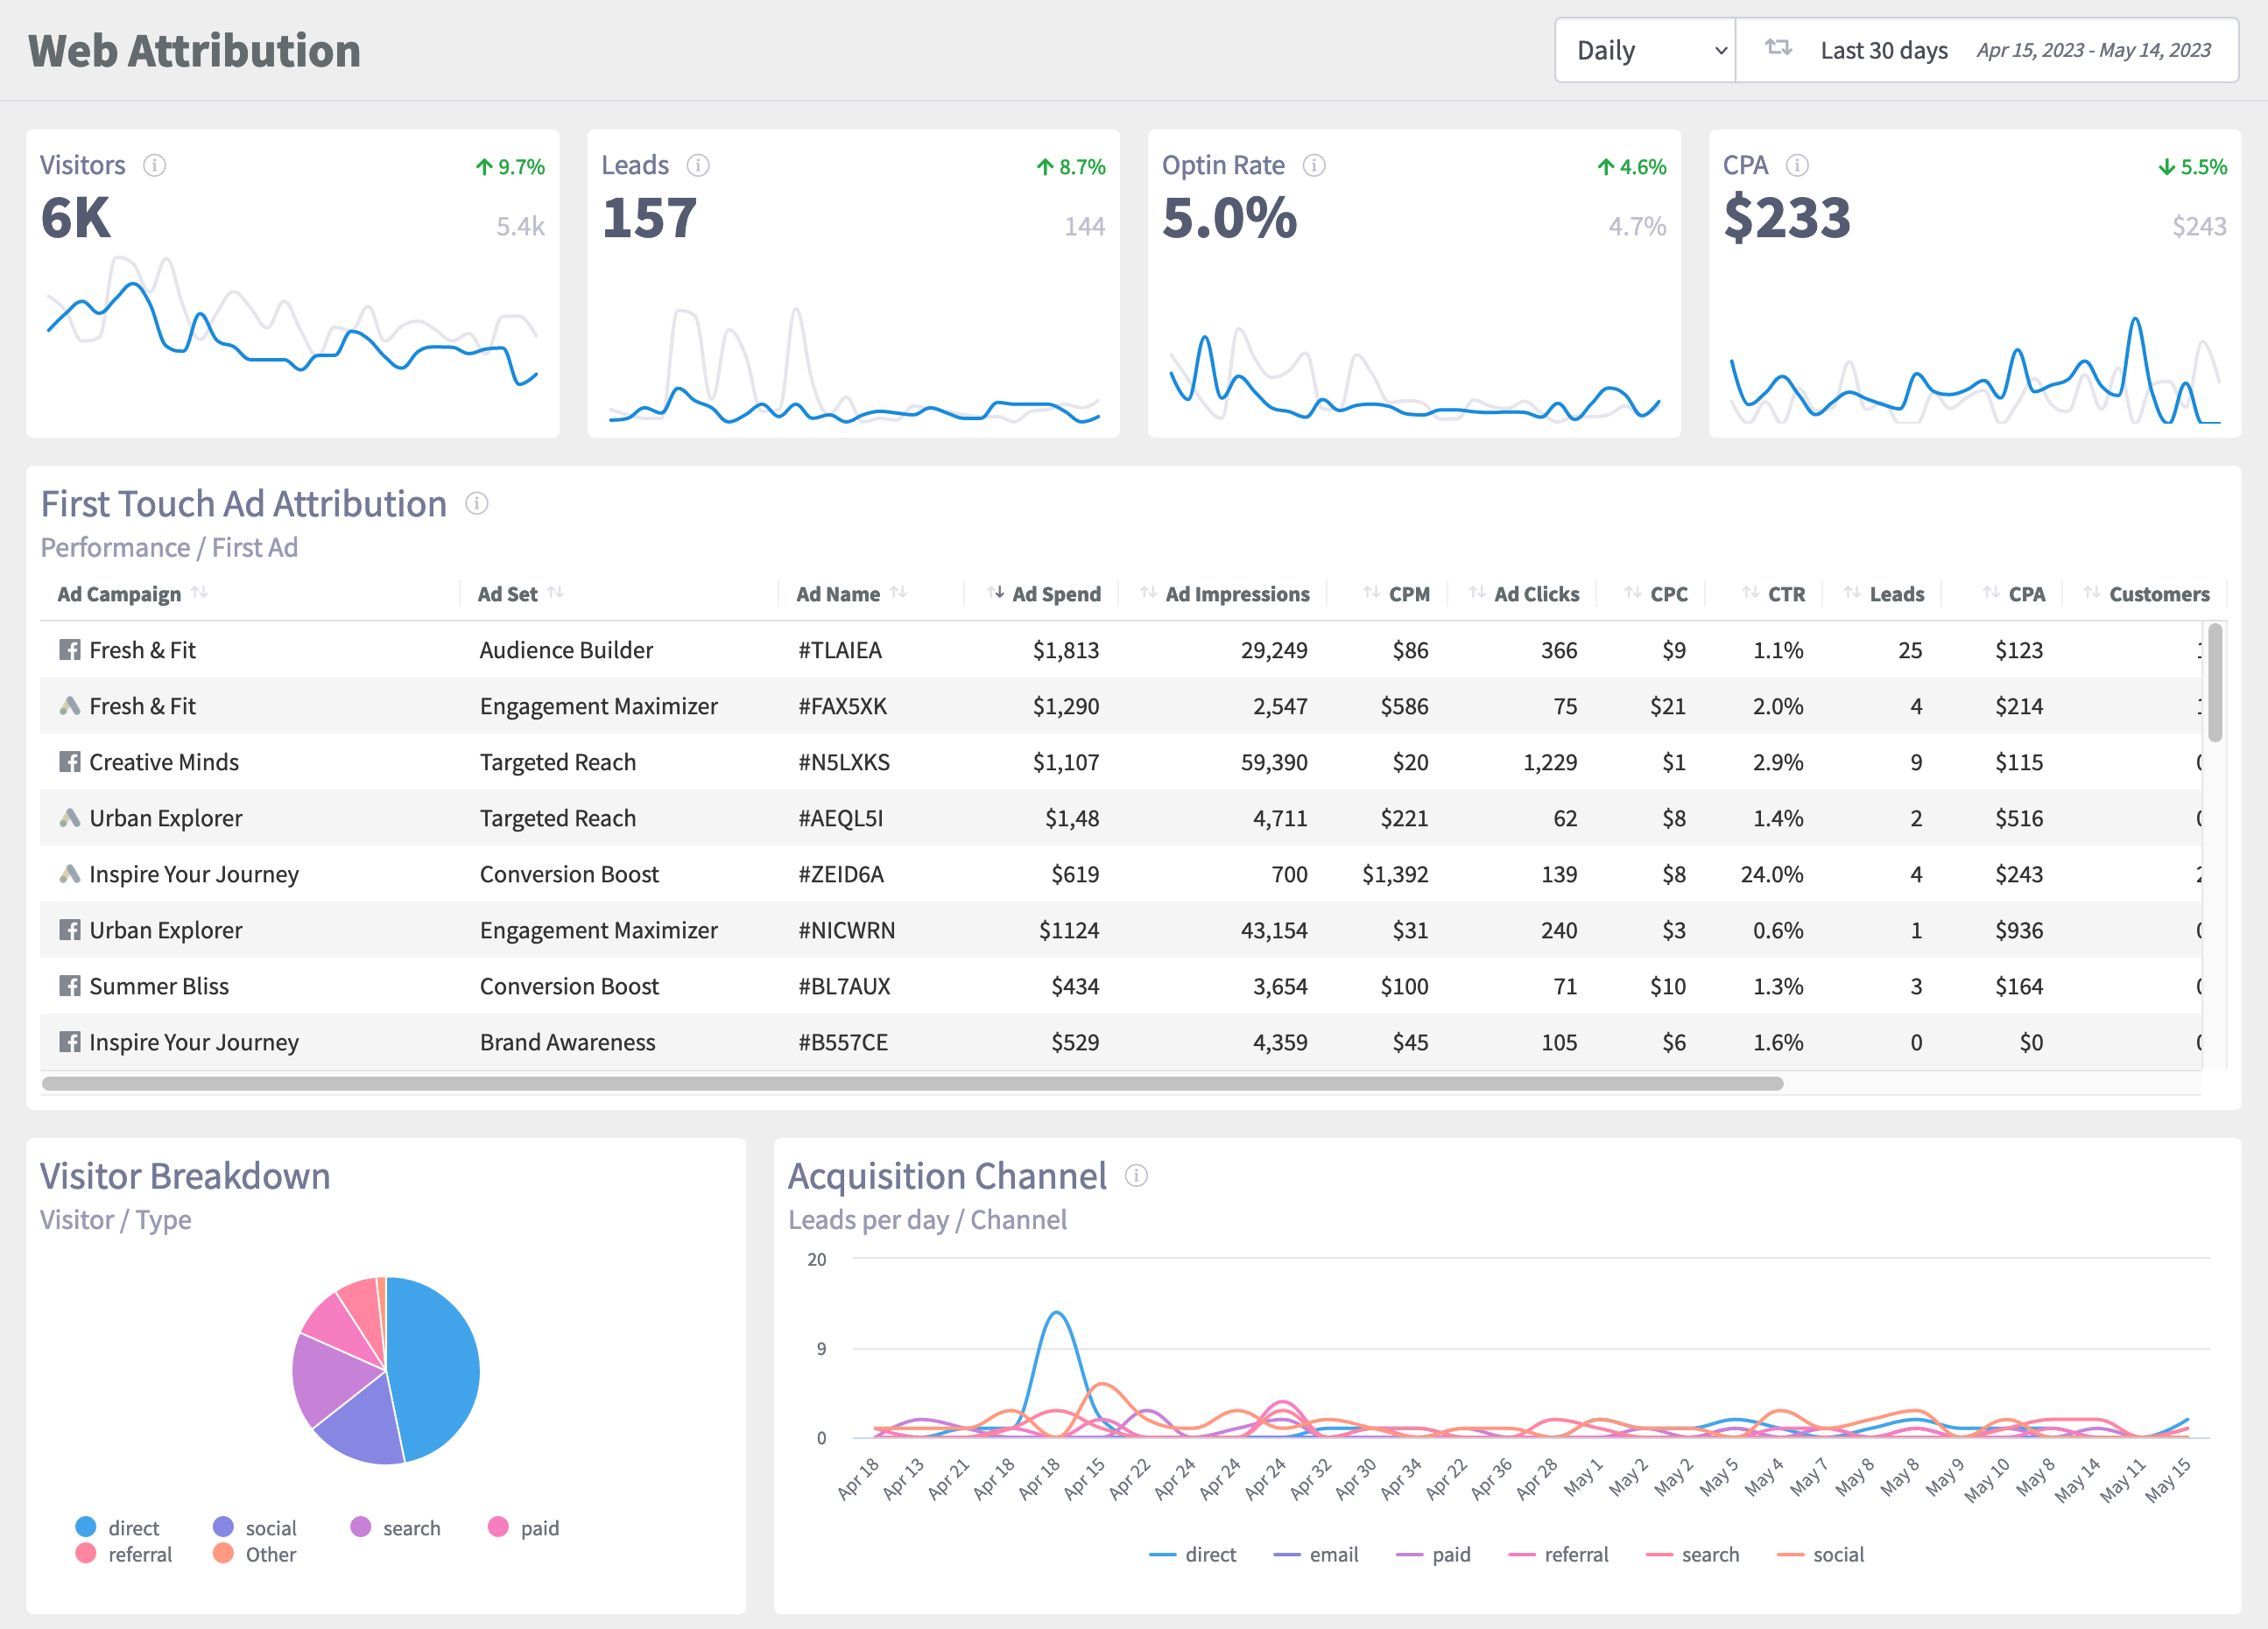Viewport: 2268px width, 1629px height.
Task: Click the $1,392 CPM value
Action: 1395,874
